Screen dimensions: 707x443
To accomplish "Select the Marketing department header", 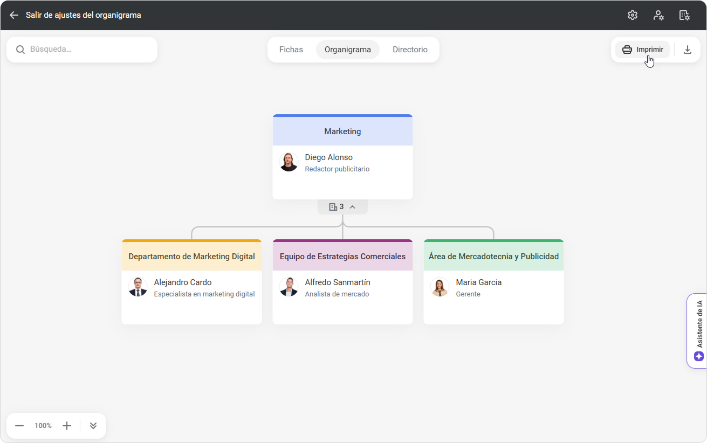I will tap(342, 131).
